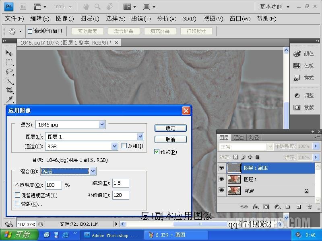Open the Swatches panel icon

(297, 65)
